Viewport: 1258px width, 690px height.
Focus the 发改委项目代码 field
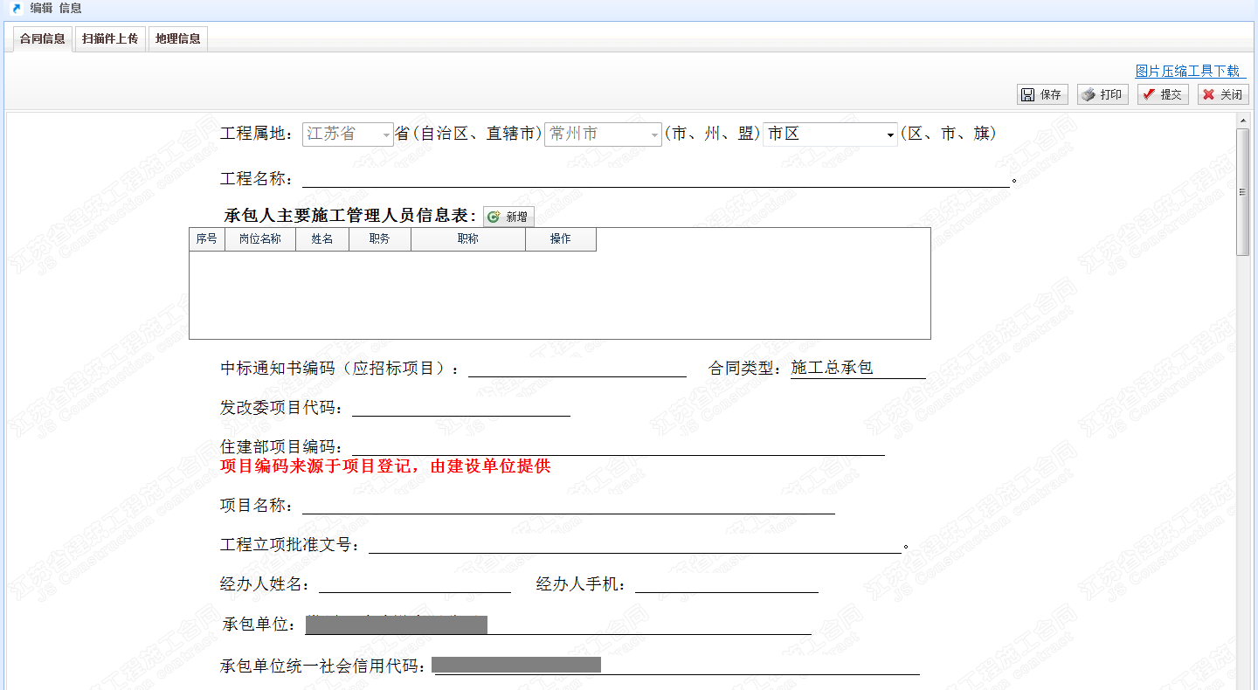(x=460, y=407)
